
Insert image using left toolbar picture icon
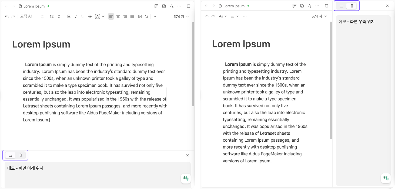pyautogui.click(x=140, y=16)
